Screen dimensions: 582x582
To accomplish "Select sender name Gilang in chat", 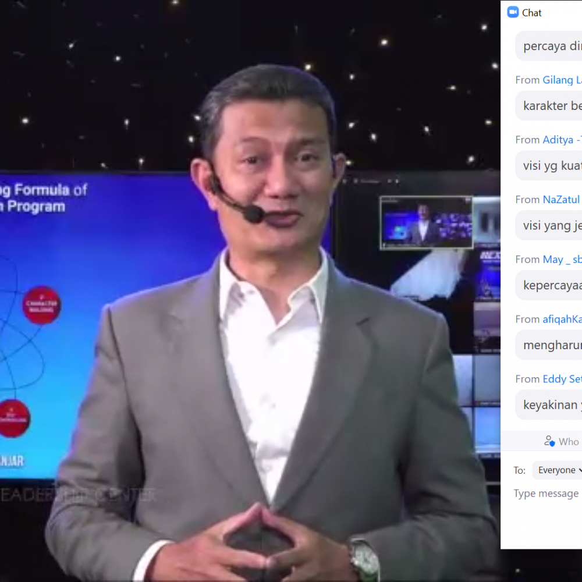I will 562,80.
